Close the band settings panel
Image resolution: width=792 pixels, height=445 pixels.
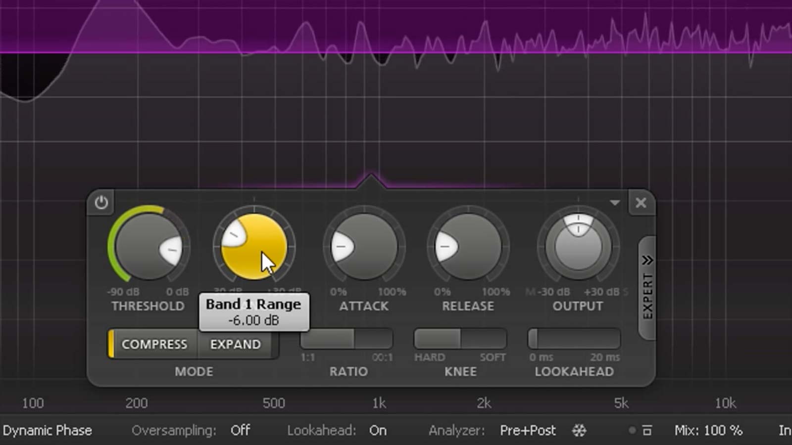(641, 203)
